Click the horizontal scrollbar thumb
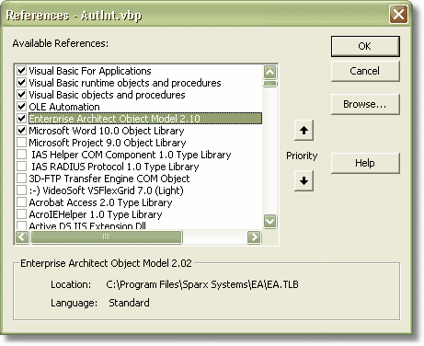 click(106, 236)
